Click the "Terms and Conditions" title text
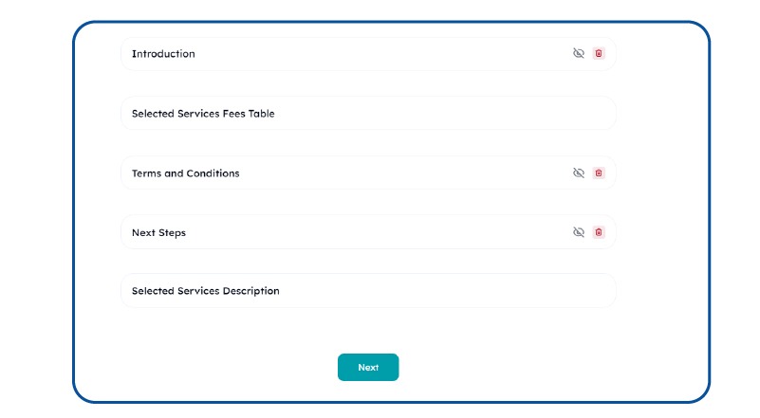This screenshot has width=760, height=418. coord(185,173)
